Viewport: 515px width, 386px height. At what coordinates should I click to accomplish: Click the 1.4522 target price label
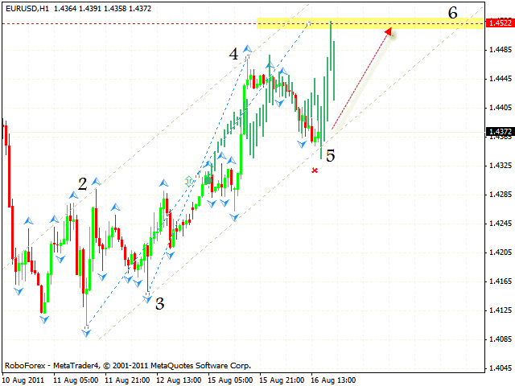coord(499,23)
